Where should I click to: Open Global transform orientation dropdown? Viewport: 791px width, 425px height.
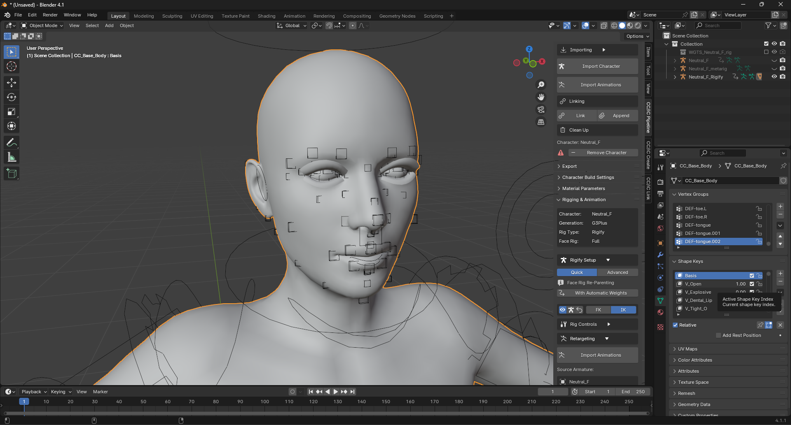click(292, 26)
